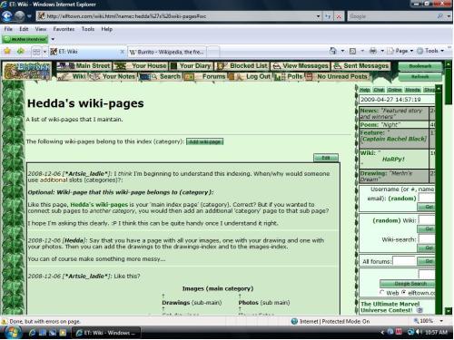Image resolution: width=454 pixels, height=340 pixels.
Task: Select the ET: Wiki tab
Action: pos(87,52)
